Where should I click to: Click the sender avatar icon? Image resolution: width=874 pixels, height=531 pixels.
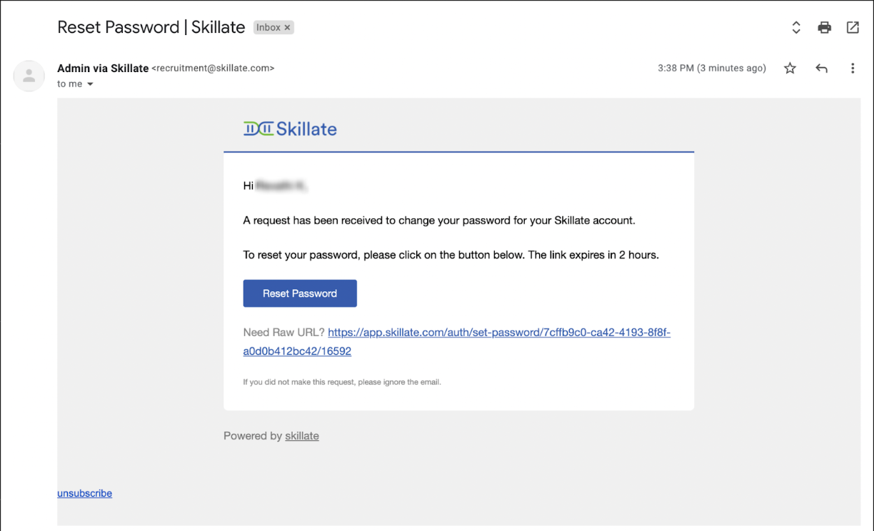[x=29, y=76]
